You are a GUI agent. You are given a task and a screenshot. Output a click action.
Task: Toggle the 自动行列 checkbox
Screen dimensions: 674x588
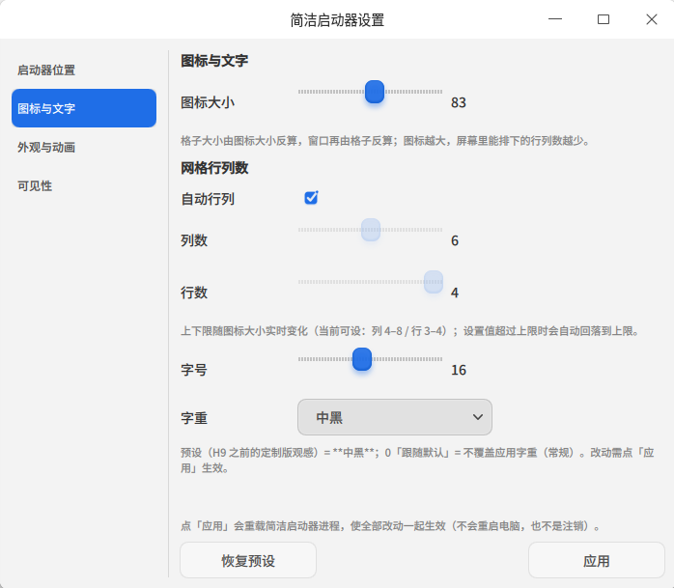311,198
